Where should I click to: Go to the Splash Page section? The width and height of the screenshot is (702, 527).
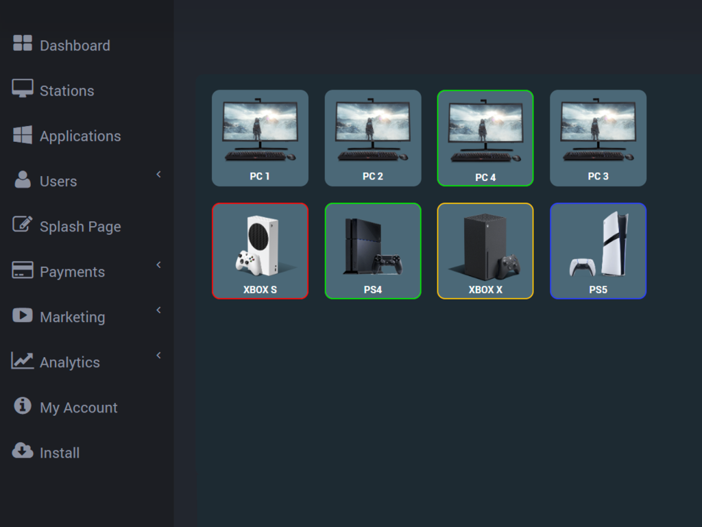pos(80,227)
